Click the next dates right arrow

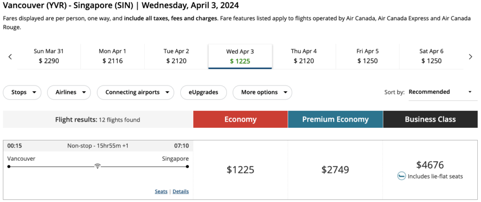click(x=471, y=56)
